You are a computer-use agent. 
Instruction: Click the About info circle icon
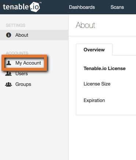8,35
